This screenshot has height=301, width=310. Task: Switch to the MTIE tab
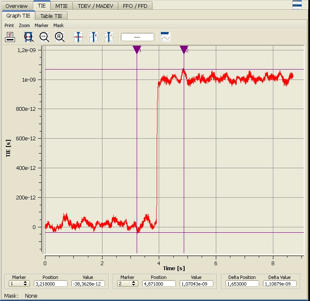(62, 6)
